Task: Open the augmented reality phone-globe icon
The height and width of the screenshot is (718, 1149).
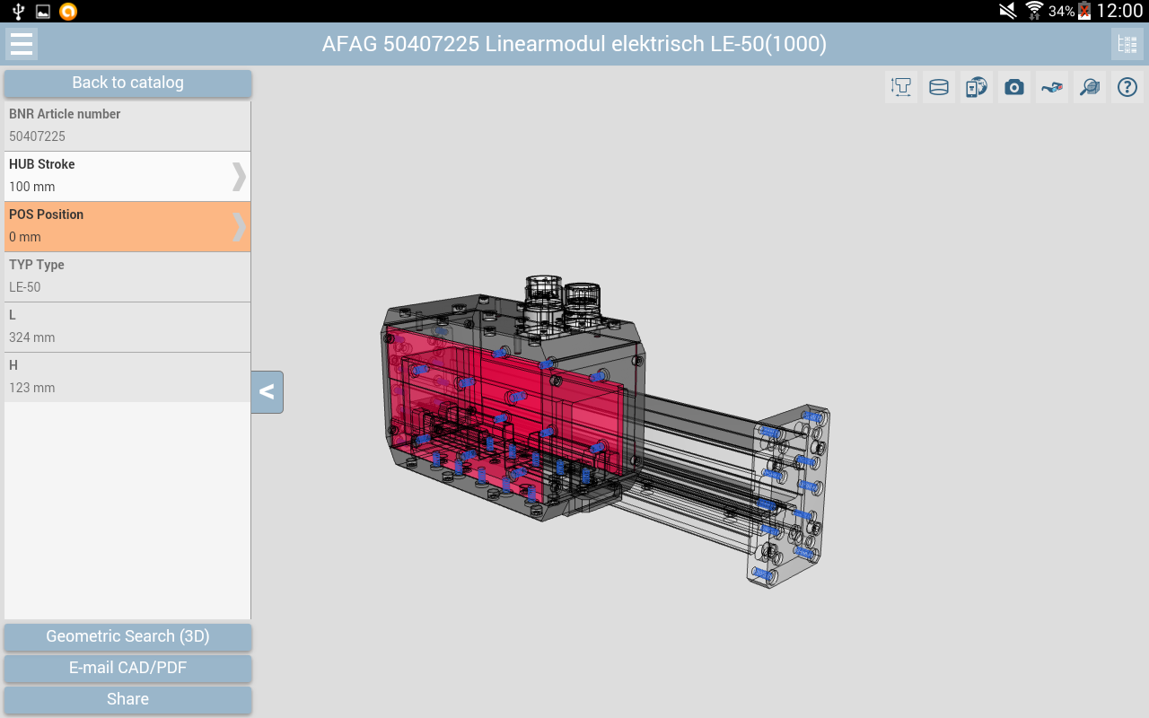Action: click(977, 87)
